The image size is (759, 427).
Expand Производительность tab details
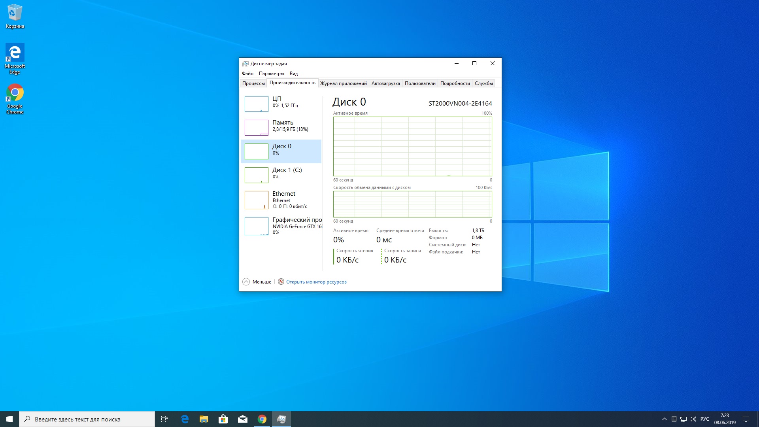click(292, 83)
